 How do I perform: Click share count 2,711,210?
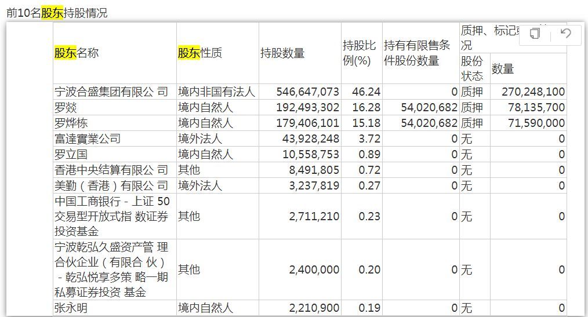click(x=314, y=216)
